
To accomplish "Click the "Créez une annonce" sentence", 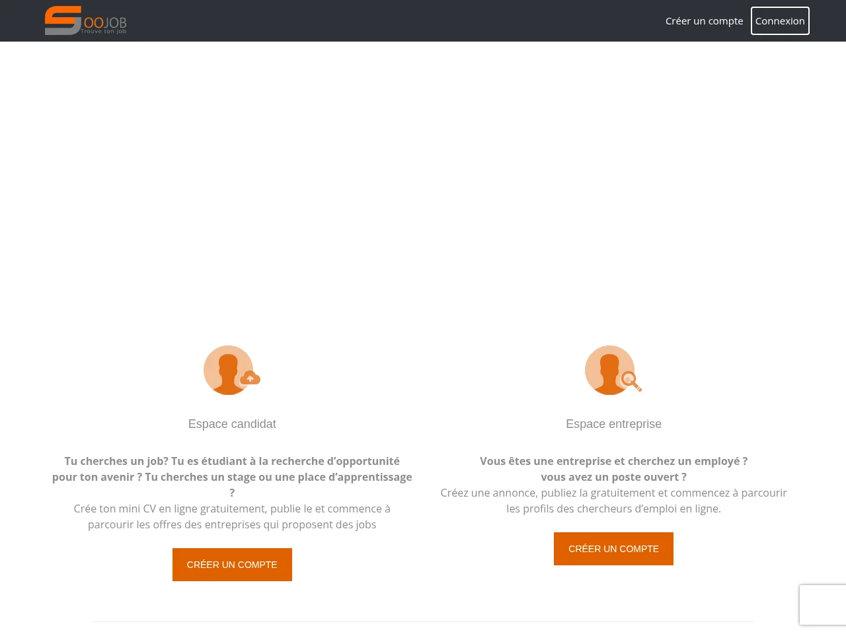I will (x=613, y=501).
